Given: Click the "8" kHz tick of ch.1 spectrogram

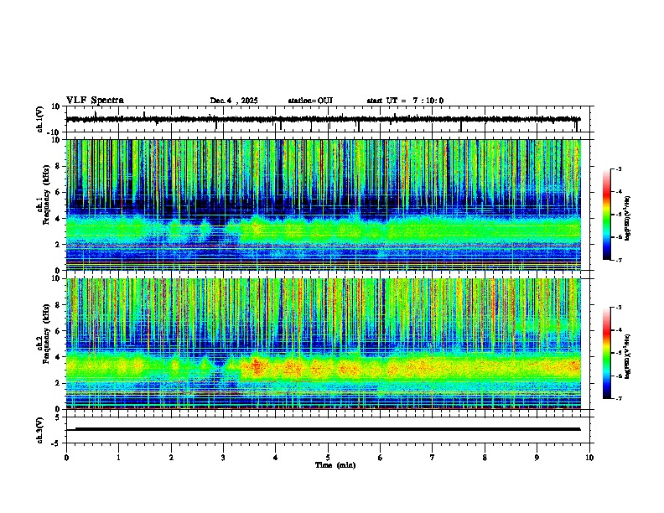Looking at the screenshot, I should 58,166.
